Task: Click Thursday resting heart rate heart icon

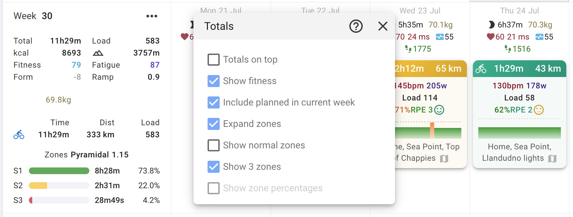Action: (490, 37)
